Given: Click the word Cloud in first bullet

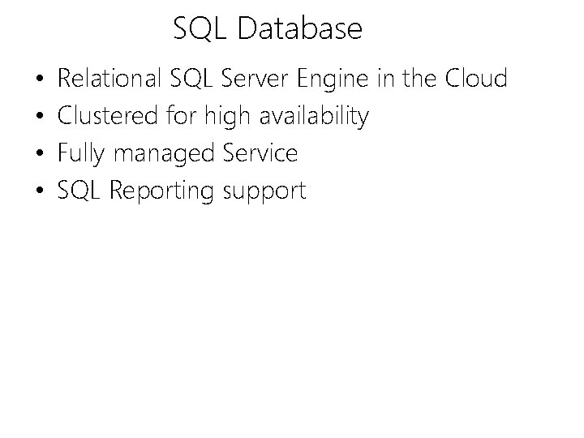Looking at the screenshot, I should (x=476, y=78).
